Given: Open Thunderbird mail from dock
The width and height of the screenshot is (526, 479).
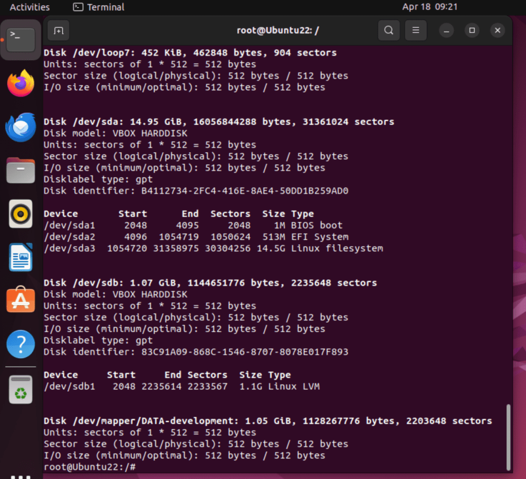Looking at the screenshot, I should 21,127.
